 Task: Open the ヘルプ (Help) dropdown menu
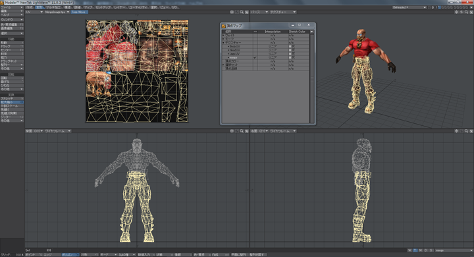12,14
